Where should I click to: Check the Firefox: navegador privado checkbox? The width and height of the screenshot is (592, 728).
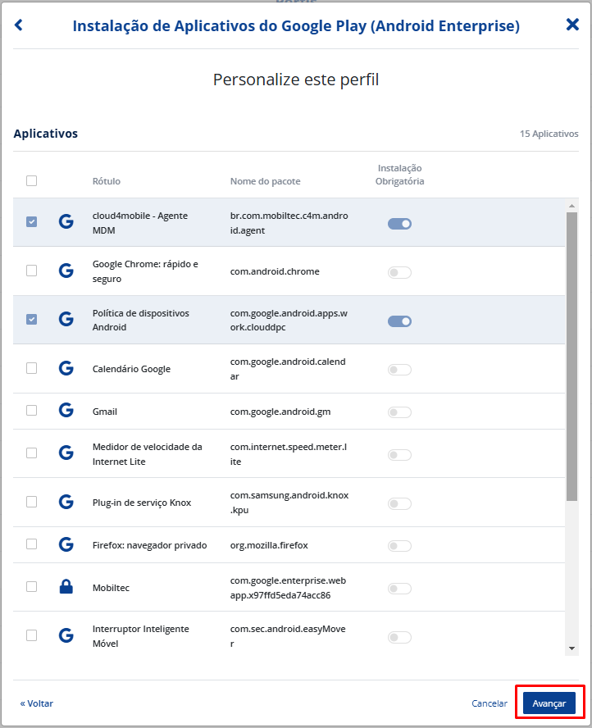[x=32, y=544]
